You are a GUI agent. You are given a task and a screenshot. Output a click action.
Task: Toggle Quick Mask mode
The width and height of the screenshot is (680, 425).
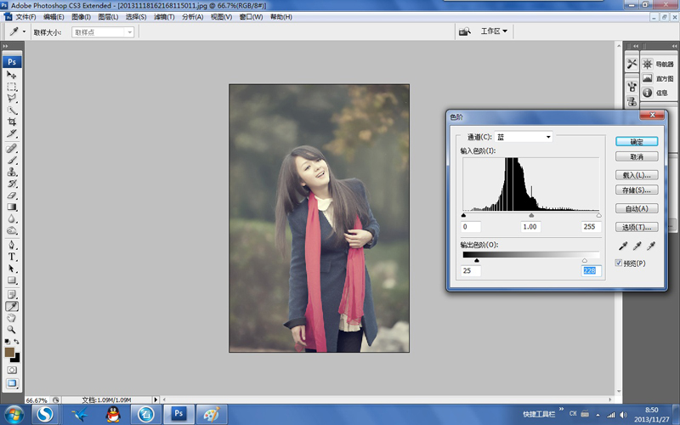12,370
